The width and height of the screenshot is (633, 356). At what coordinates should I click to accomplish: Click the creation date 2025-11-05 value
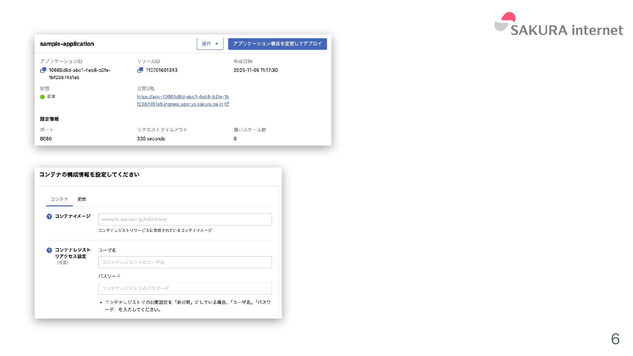[x=256, y=70]
